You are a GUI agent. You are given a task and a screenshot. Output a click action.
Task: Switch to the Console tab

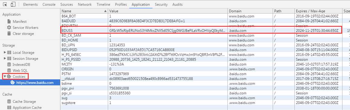coord(49,5)
